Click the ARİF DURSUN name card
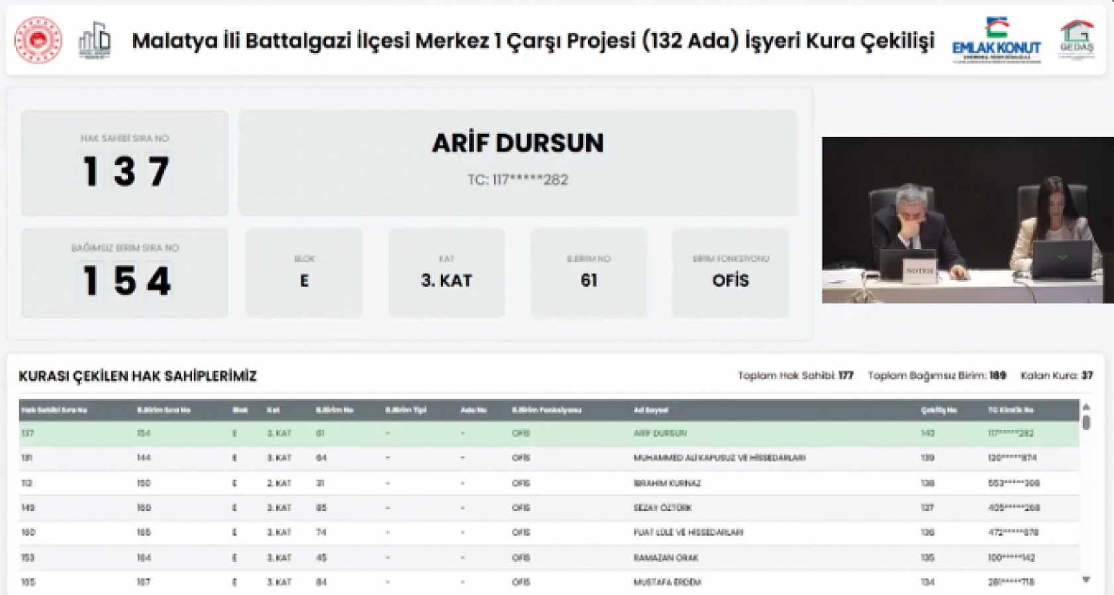This screenshot has height=595, width=1114. pos(517,163)
